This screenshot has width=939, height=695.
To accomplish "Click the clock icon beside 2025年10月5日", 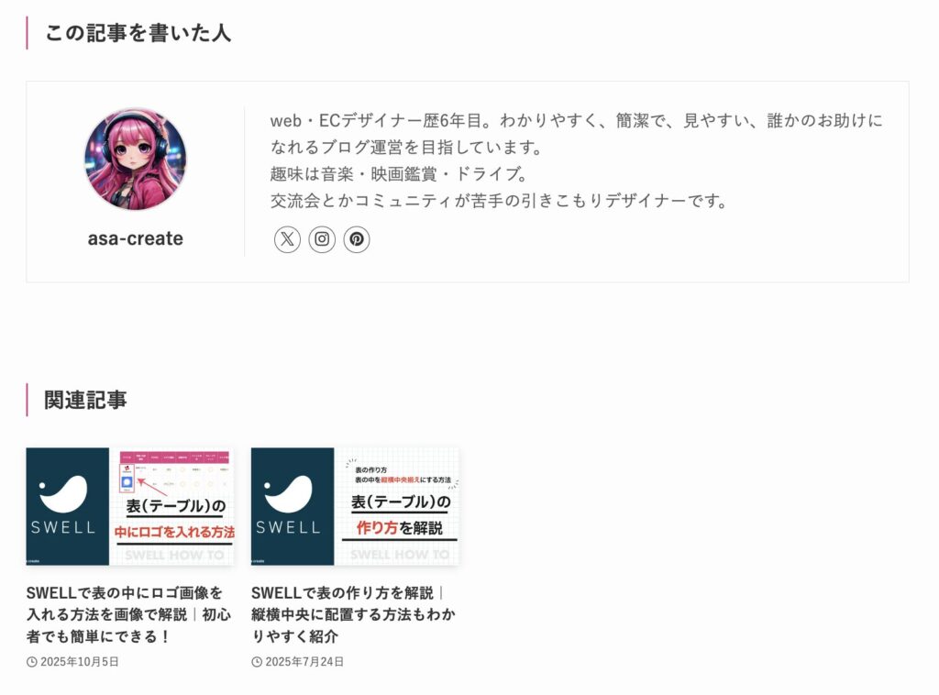I will pos(32,662).
